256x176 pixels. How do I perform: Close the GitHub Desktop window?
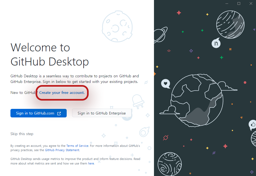pos(251,3)
